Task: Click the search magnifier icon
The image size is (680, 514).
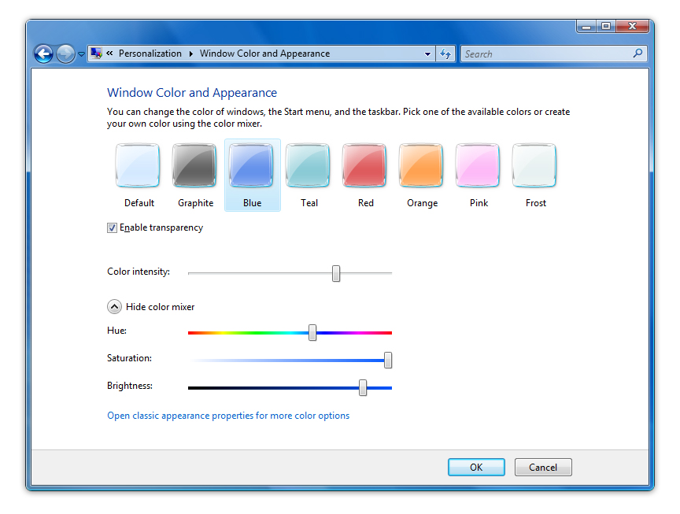Action: [x=637, y=54]
